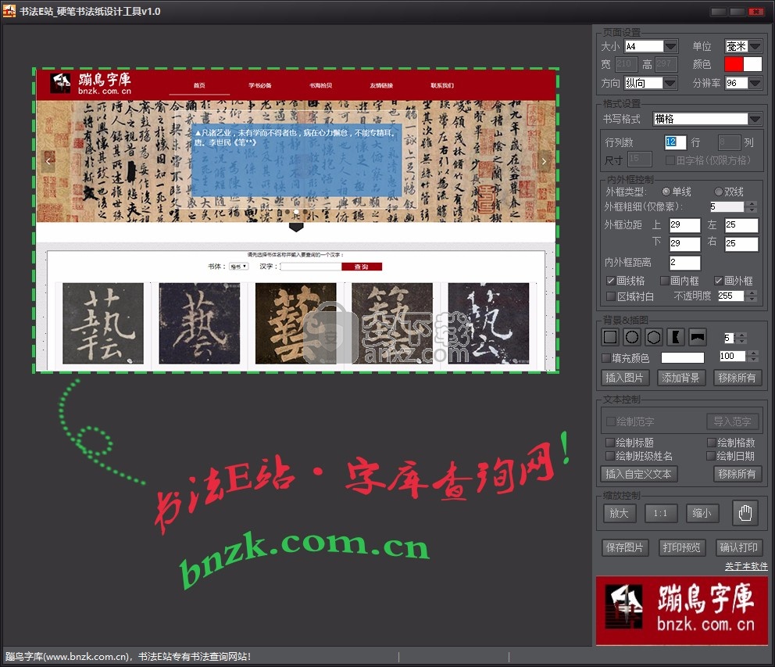Screen dimensions: 775x667
Task: Click the 上 margin field showing 29
Action: click(x=684, y=224)
